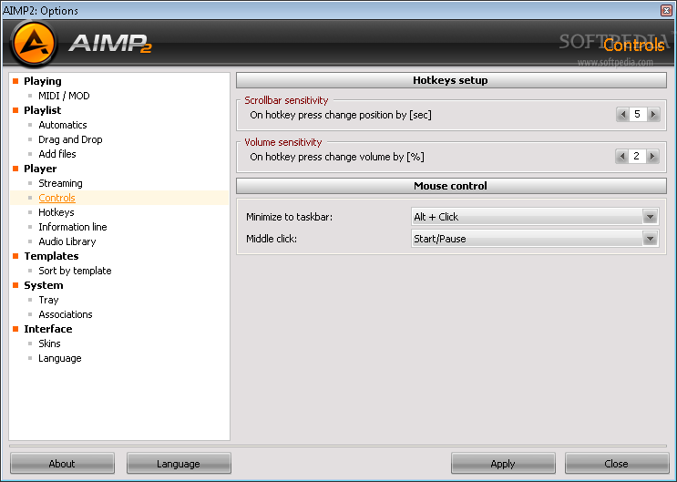
Task: Open the Automatics settings page
Action: 63,125
